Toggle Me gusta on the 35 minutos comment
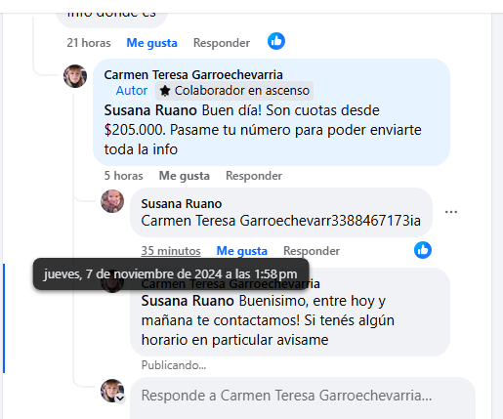The image size is (503, 419). pyautogui.click(x=242, y=251)
